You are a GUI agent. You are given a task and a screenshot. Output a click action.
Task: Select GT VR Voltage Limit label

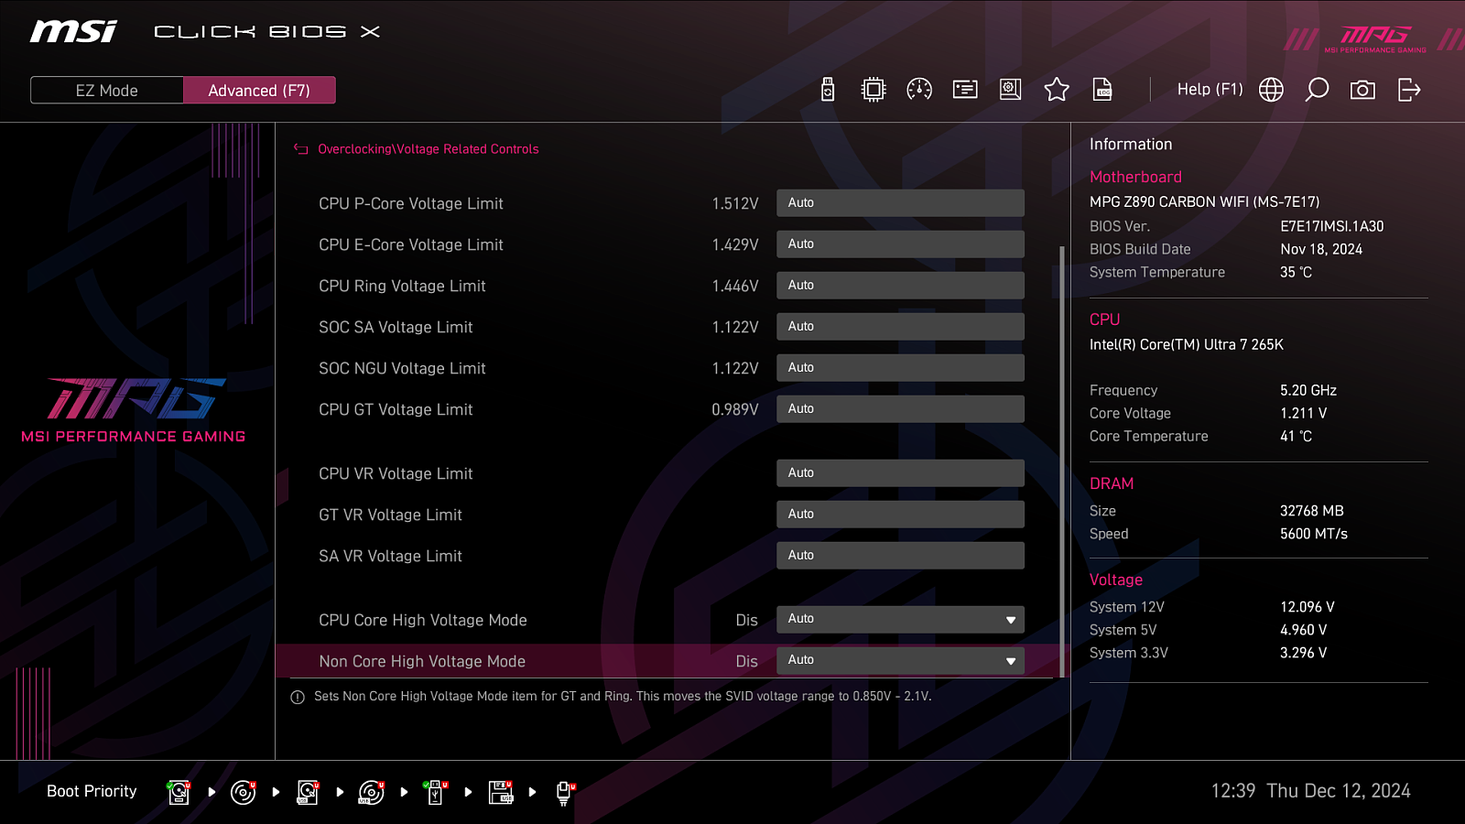pos(390,515)
